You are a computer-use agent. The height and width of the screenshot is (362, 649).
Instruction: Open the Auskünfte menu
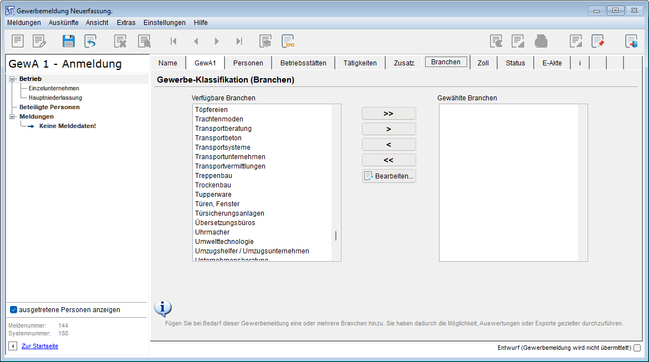pyautogui.click(x=63, y=23)
